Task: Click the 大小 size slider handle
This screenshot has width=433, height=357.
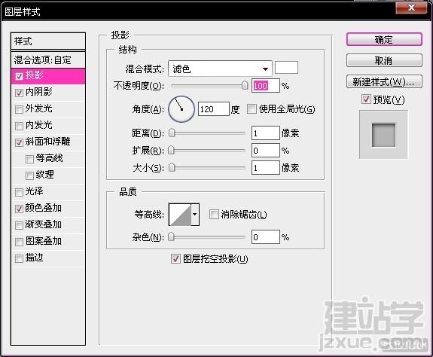Action: point(172,167)
